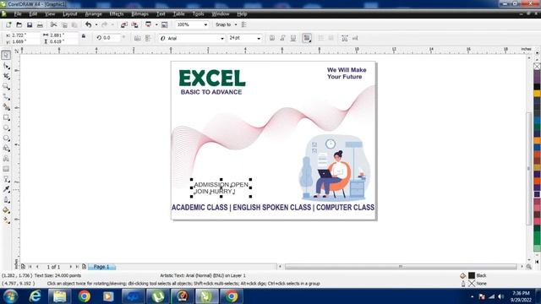Pick the yellow swatch in the color palette
Image resolution: width=541 pixels, height=304 pixels.
(538, 94)
